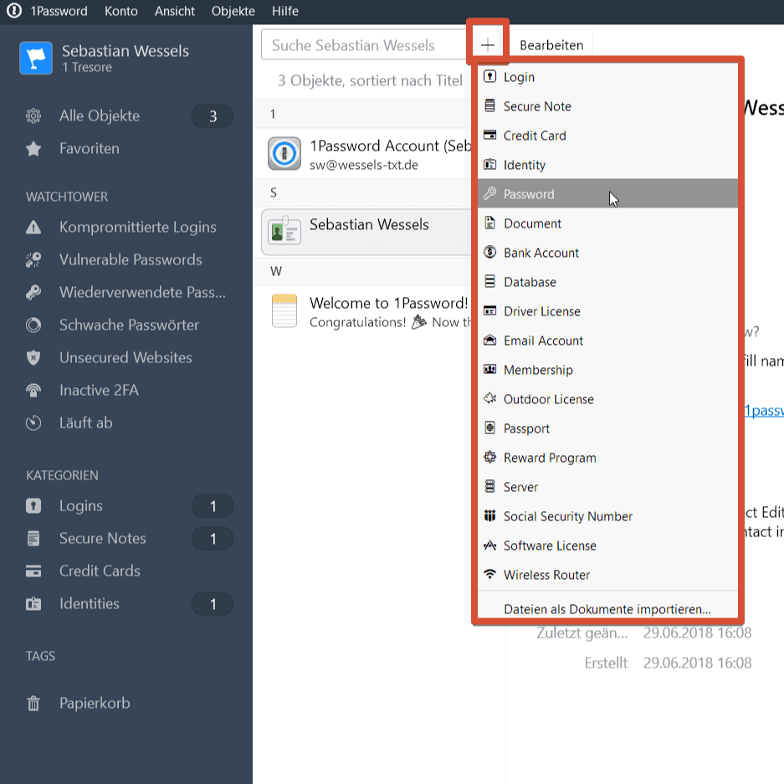Choose Secure Note from the menu

pos(607,106)
